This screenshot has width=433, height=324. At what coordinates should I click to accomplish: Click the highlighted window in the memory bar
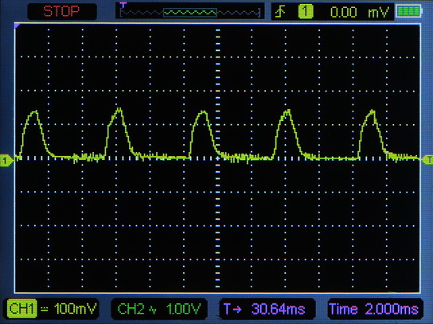[190, 13]
